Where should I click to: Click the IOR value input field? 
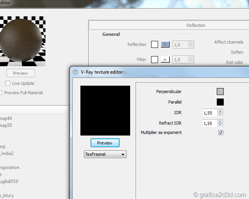tap(210, 113)
